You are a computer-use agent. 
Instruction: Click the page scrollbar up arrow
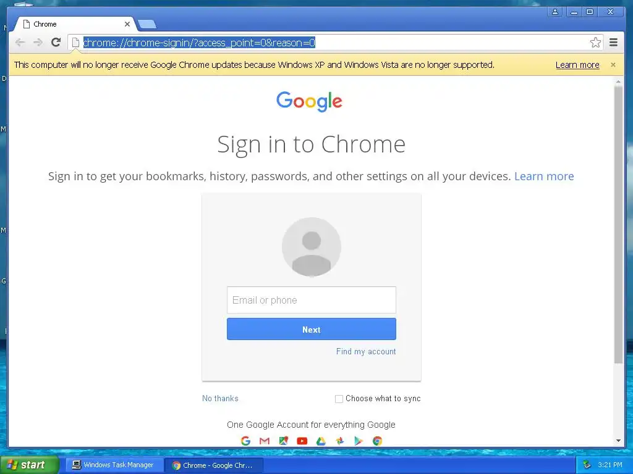(x=618, y=81)
